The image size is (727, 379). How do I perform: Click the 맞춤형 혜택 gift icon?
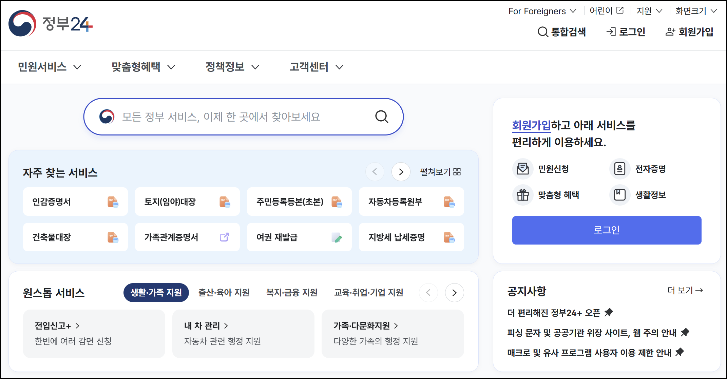coord(522,195)
